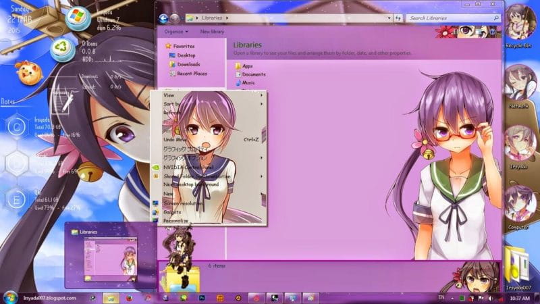The image size is (540, 304).
Task: Click the Libraries taskbar preview thumbnail
Action: [x=111, y=259]
